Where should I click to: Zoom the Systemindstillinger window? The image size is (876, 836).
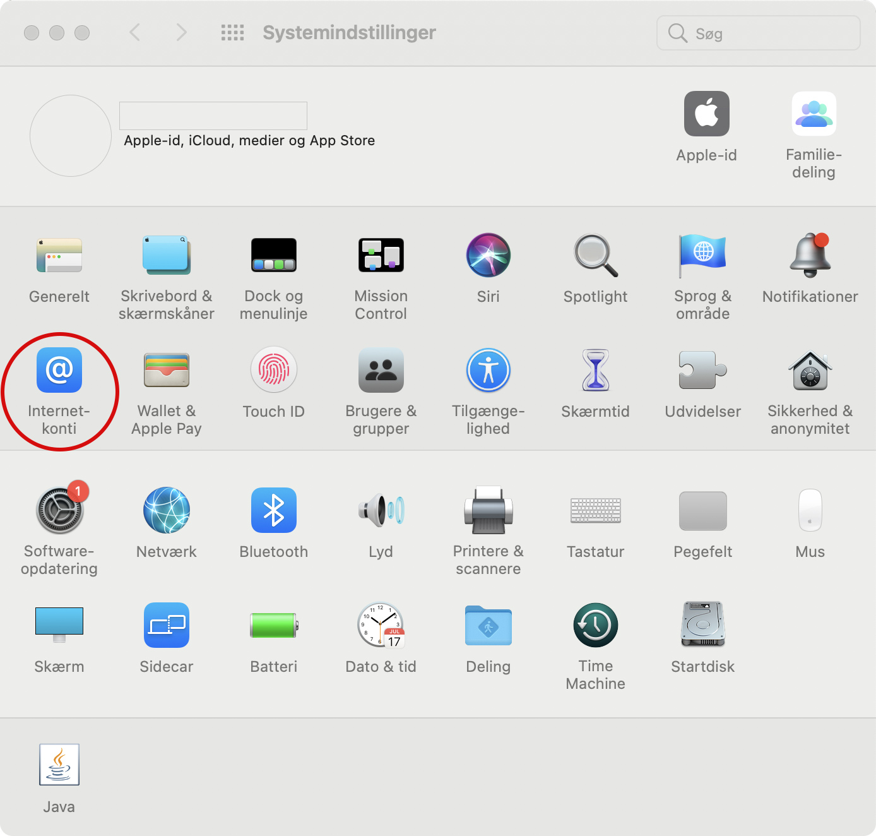coord(82,33)
